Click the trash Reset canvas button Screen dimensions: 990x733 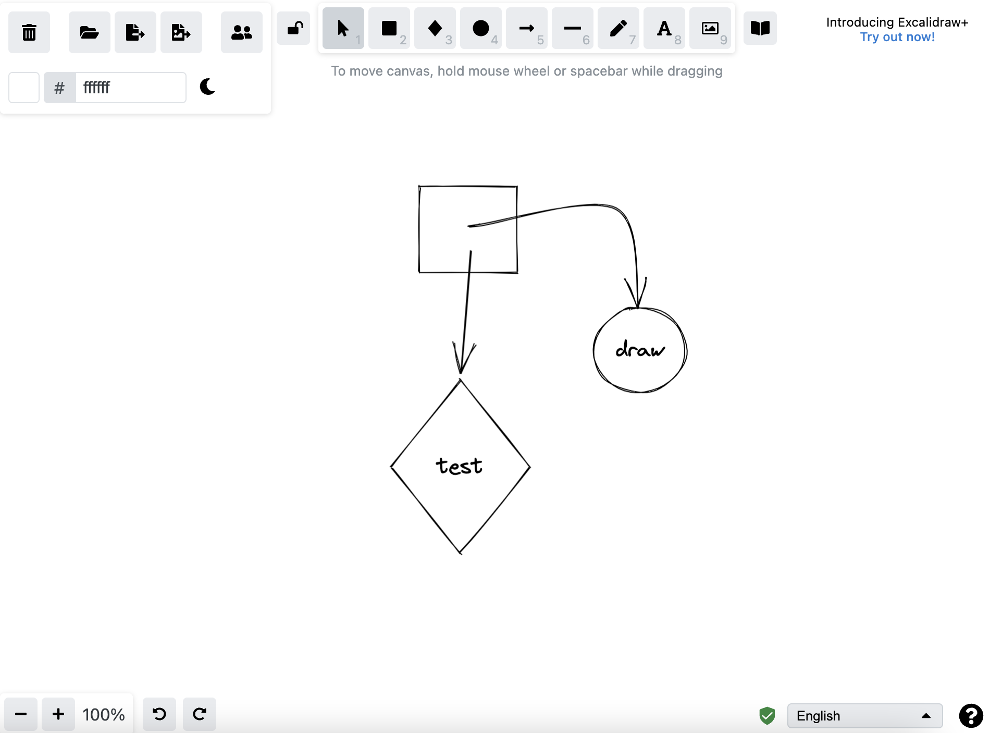pos(29,32)
